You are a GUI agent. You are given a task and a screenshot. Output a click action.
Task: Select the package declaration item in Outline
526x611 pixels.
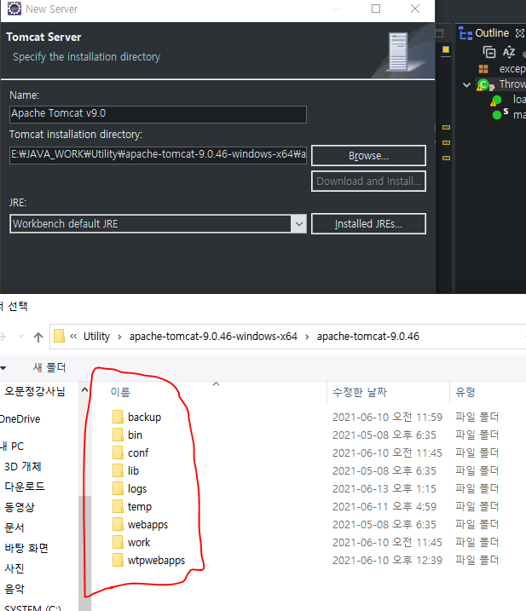point(502,69)
